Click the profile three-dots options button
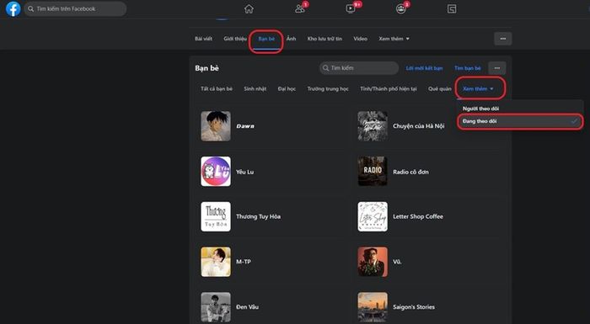Viewport: 590px width, 324px height. [502, 39]
